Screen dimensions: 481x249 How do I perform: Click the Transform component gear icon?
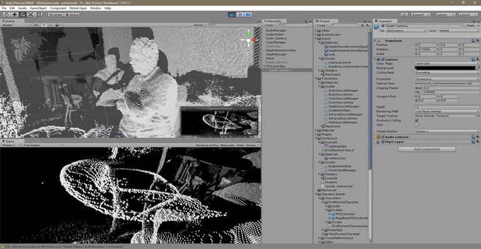point(478,41)
